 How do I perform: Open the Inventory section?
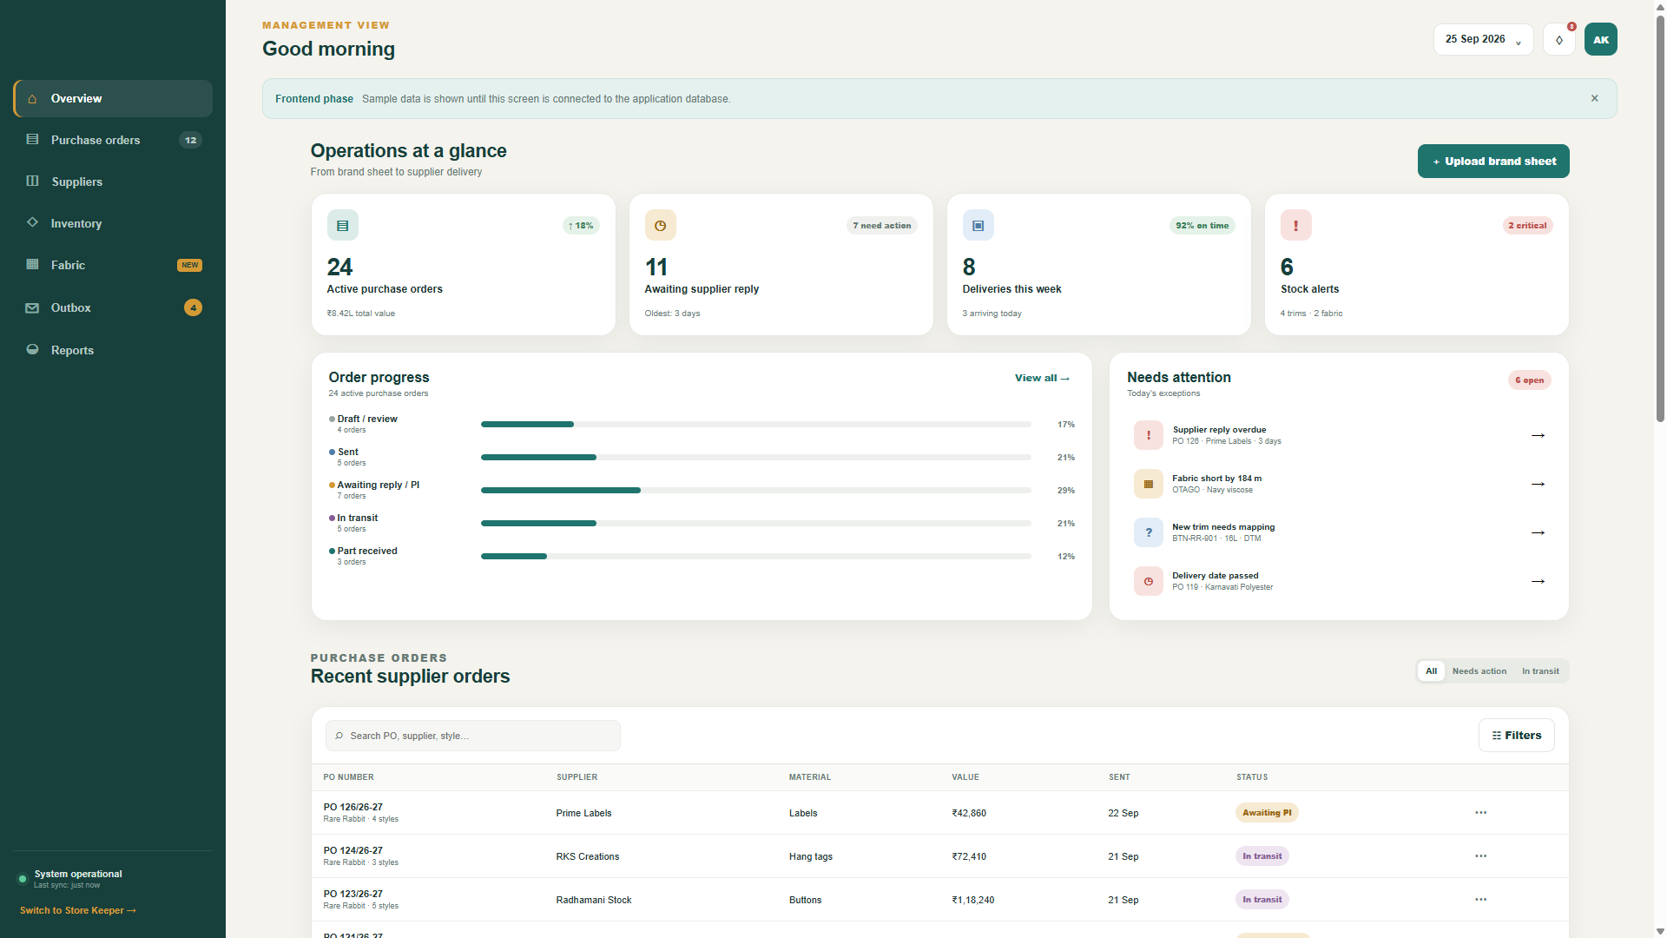[113, 223]
